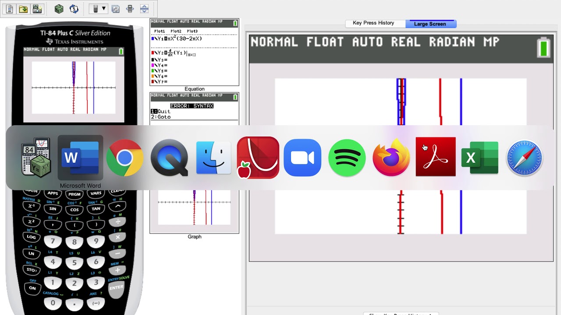
Task: Switch to Finder in app switcher
Action: [x=214, y=158]
